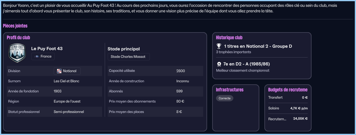Viewport: 356px width, 135px height.
Task: Click the National division logo icon
Action: 59,71
